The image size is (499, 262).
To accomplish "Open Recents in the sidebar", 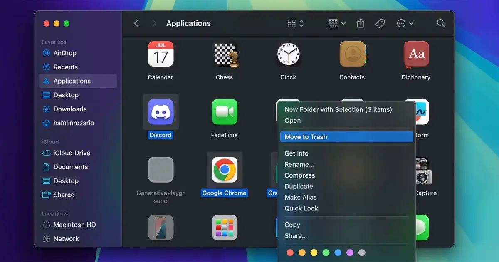I will click(x=78, y=67).
